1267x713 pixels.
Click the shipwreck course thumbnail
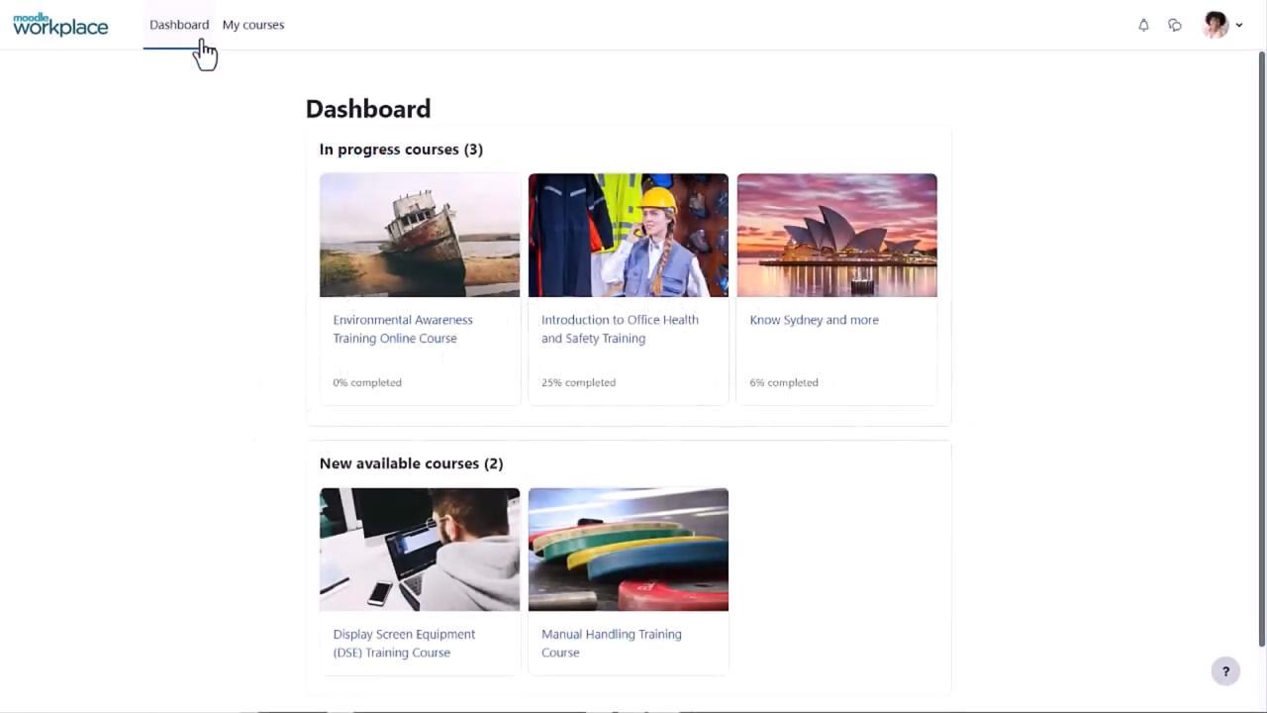pyautogui.click(x=420, y=236)
